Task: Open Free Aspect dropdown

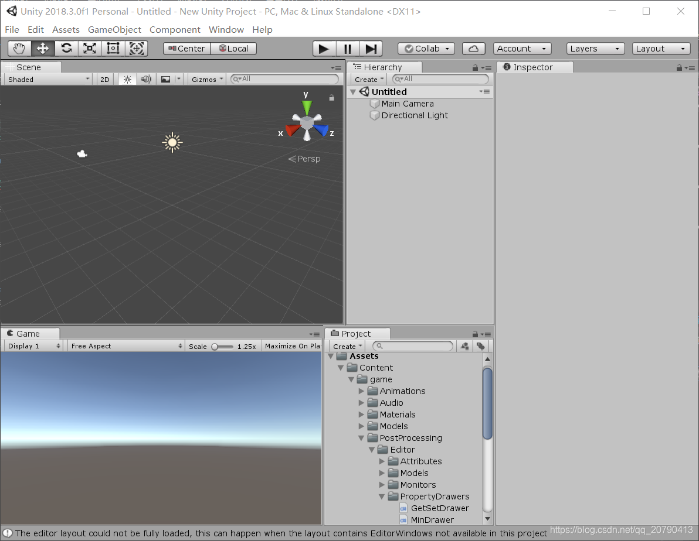Action: [126, 346]
